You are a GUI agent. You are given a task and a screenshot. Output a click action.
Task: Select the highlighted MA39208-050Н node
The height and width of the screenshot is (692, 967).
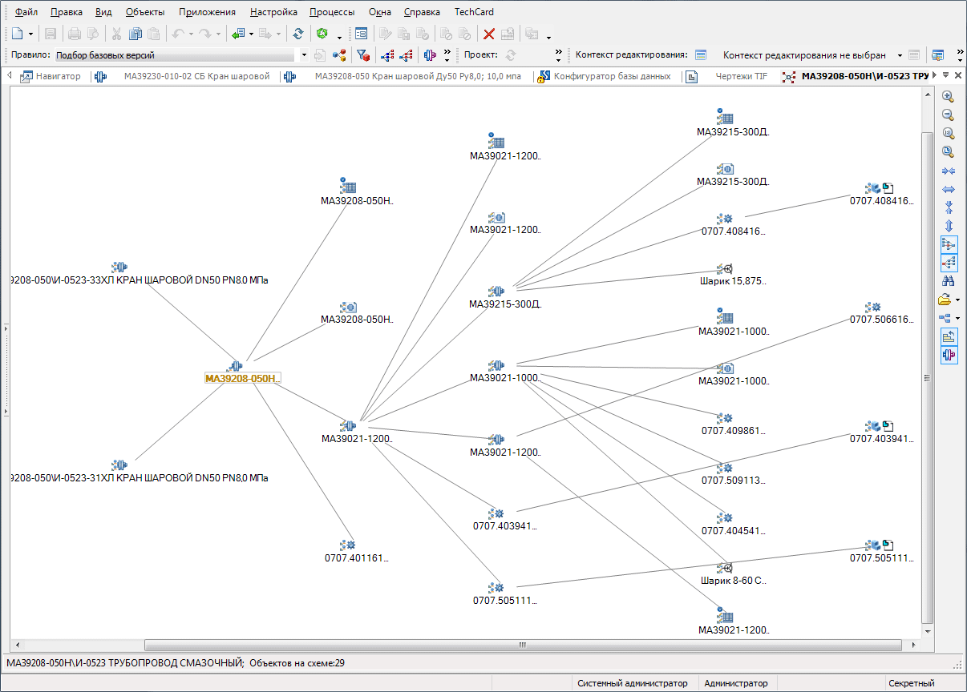click(x=243, y=378)
